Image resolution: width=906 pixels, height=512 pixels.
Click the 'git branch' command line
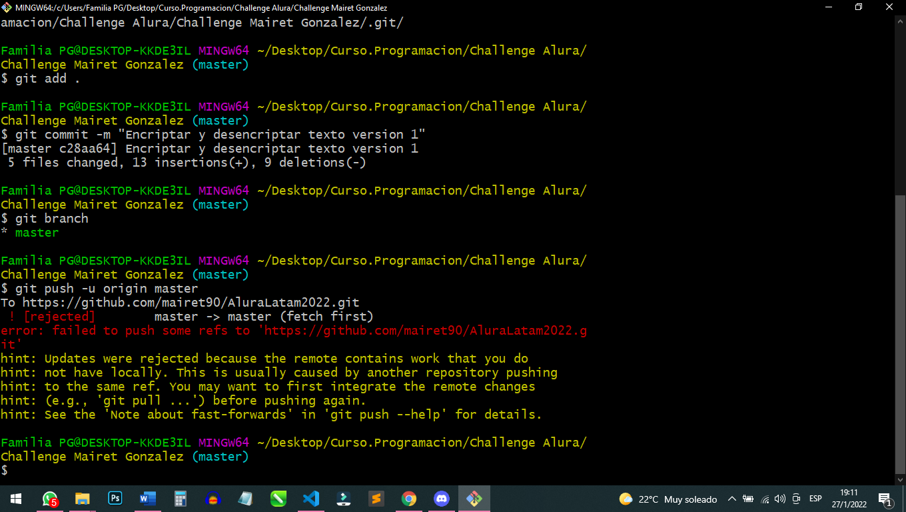pyautogui.click(x=45, y=219)
